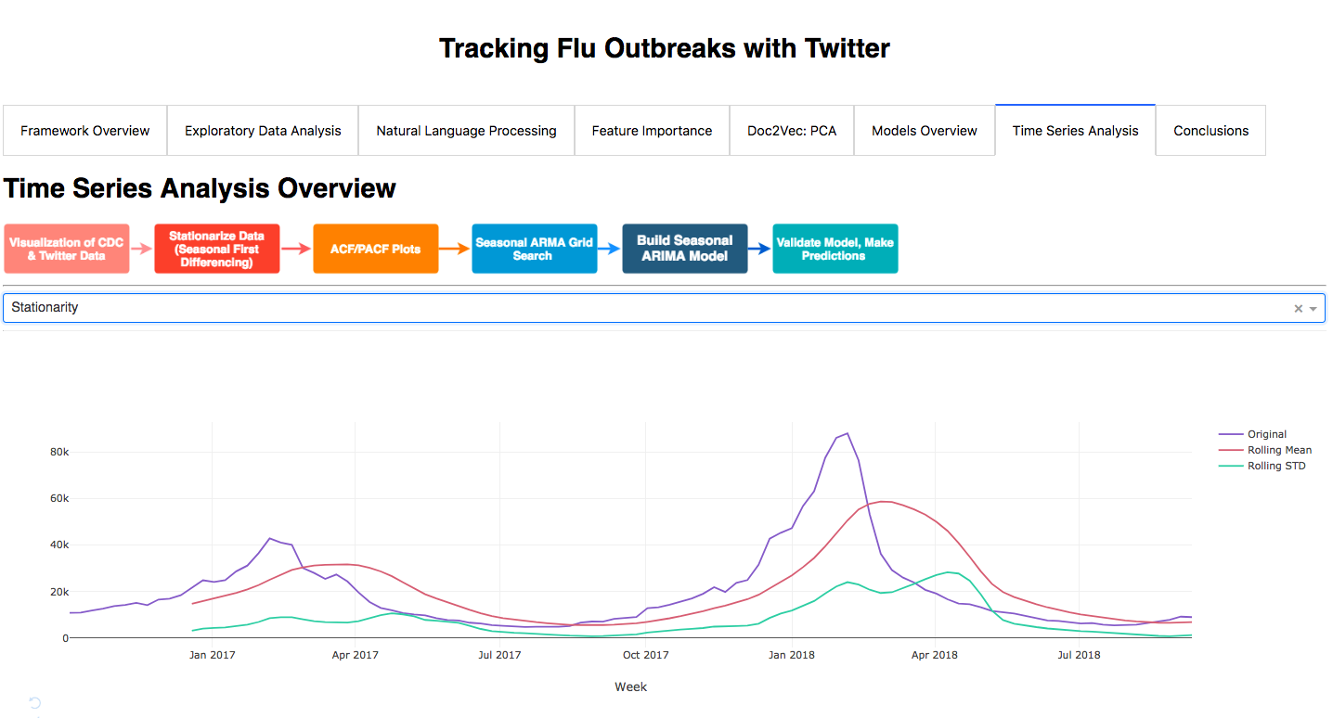Click the Validate Model, Make Predictions box
The height and width of the screenshot is (718, 1333).
835,249
